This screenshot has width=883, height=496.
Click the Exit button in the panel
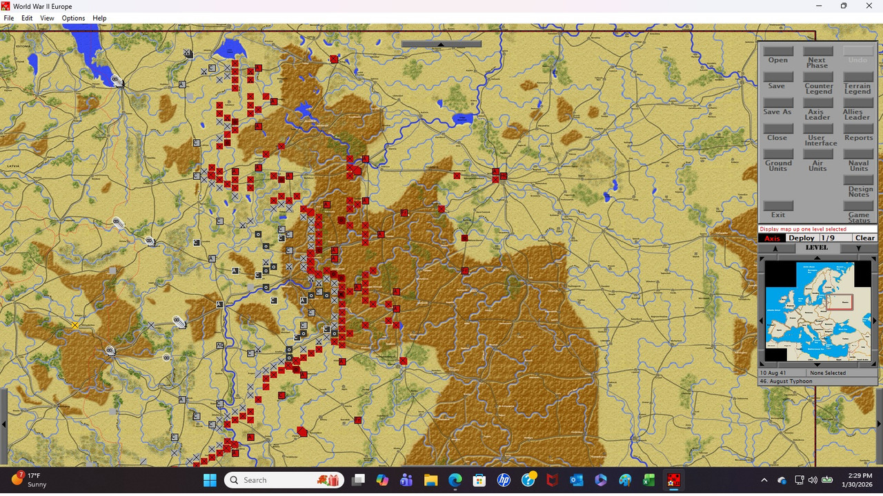point(778,206)
